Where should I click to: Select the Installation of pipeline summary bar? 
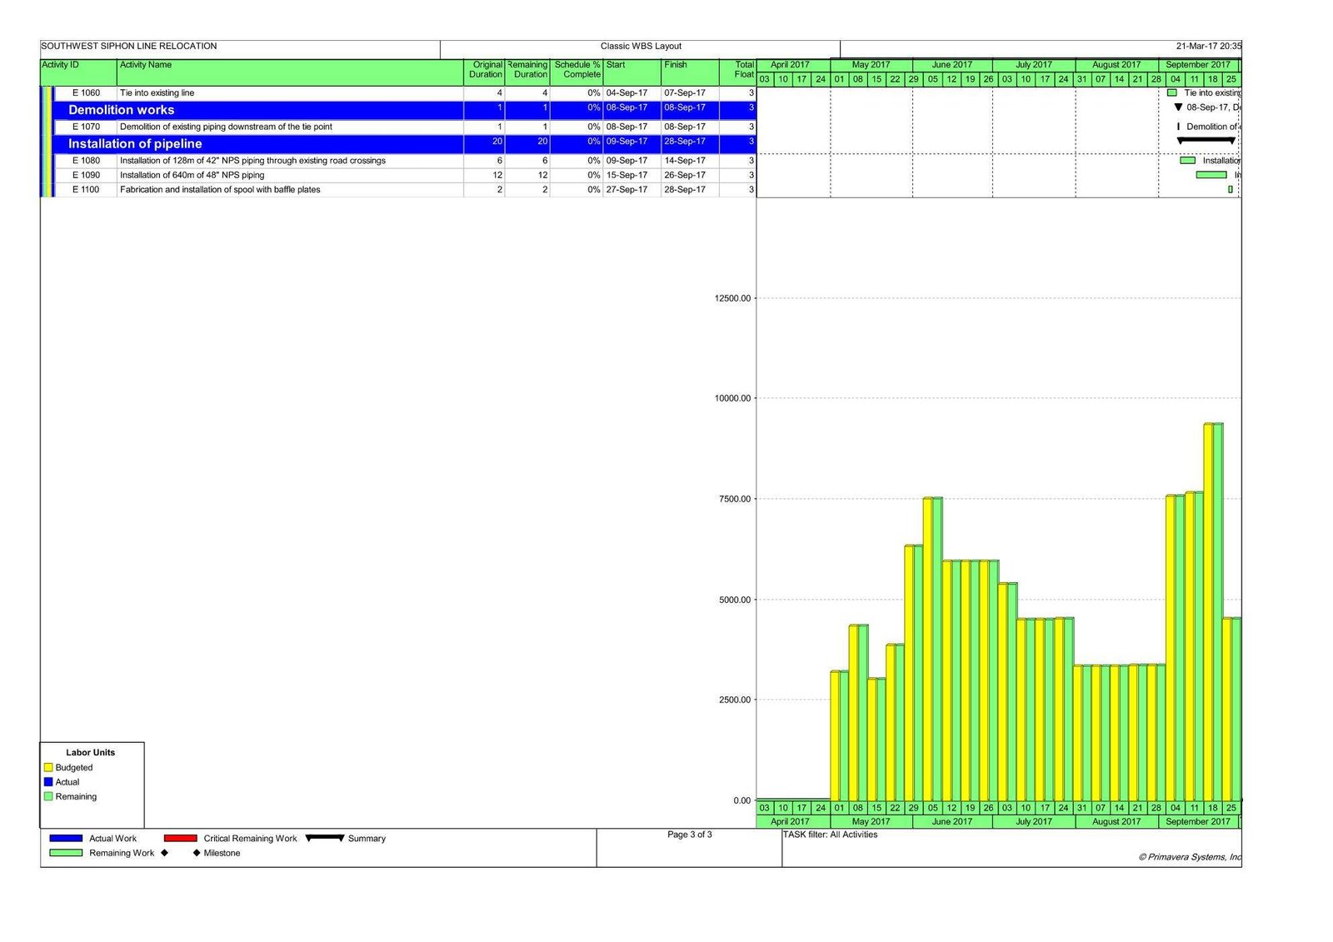coord(1206,141)
